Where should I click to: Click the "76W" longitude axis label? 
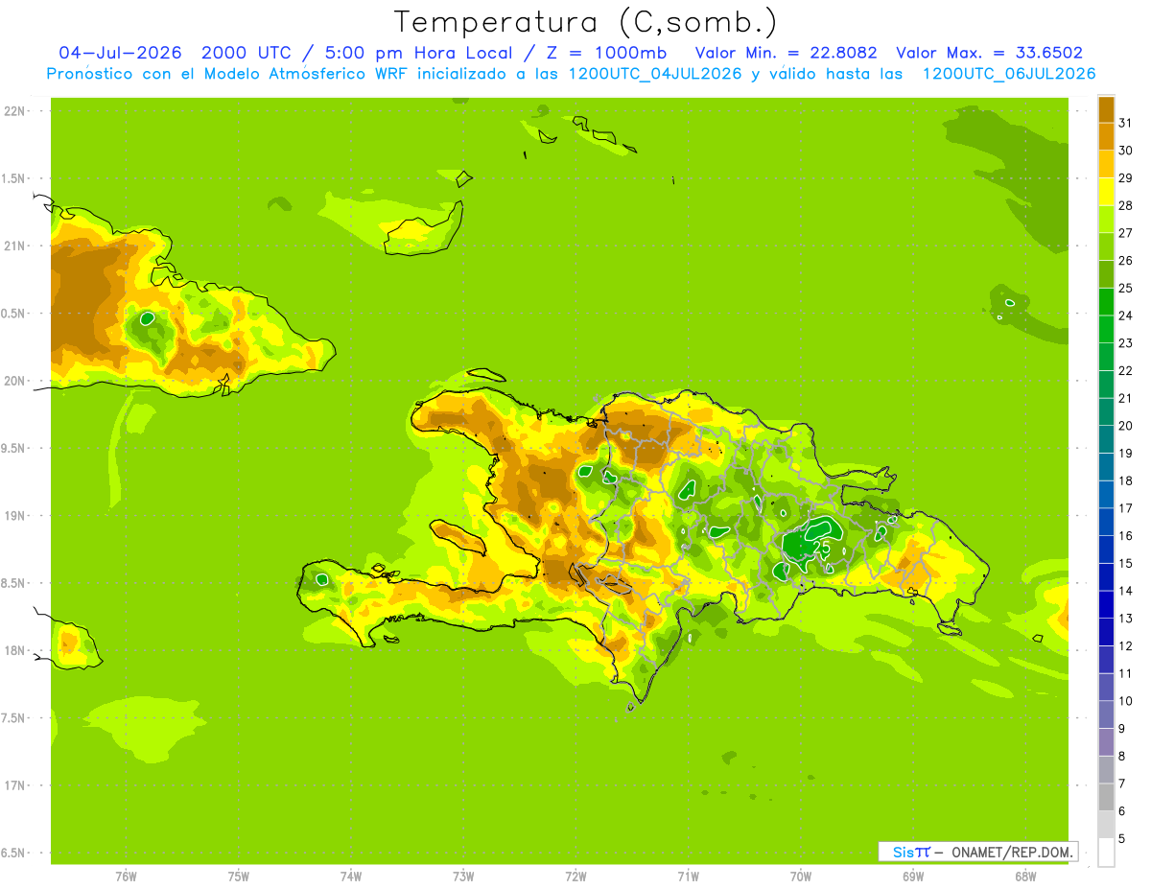pyautogui.click(x=126, y=876)
